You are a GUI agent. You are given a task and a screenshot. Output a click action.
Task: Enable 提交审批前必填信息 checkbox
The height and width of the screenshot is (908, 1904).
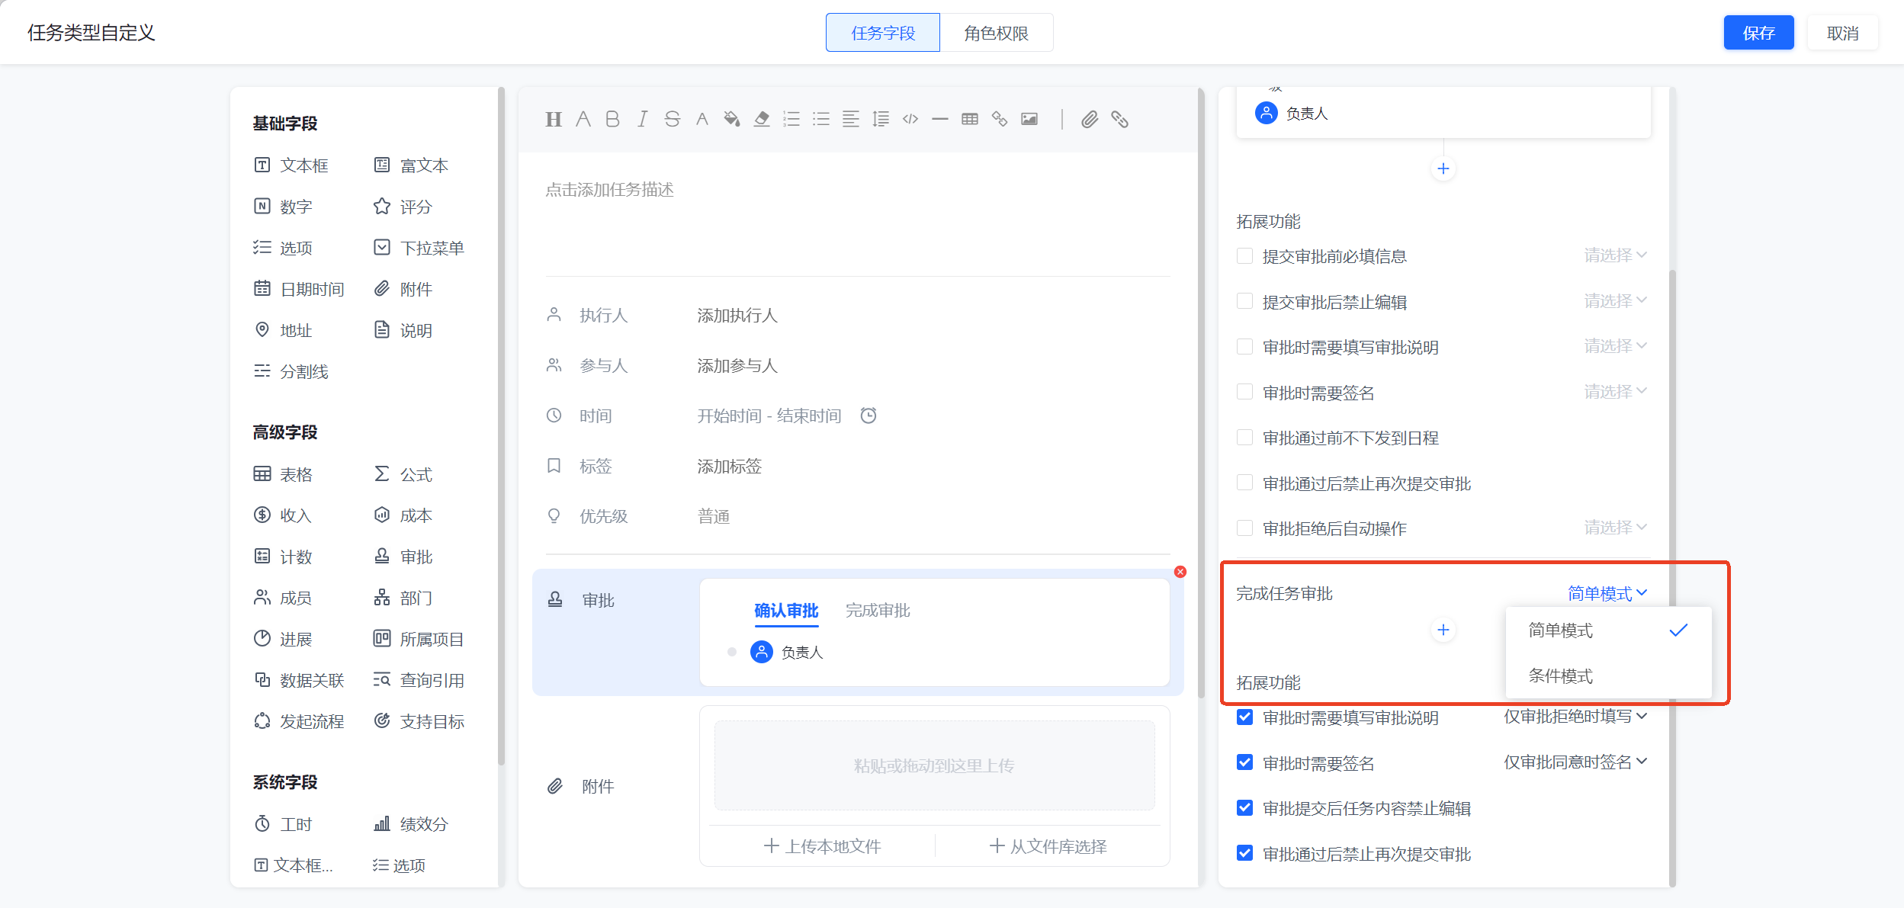click(1245, 256)
